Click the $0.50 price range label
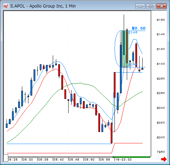 [x=138, y=28]
